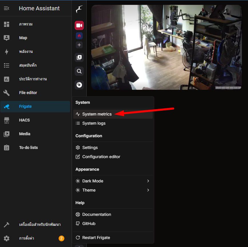Select the red Frigate live camera icon
This screenshot has width=248, height=247.
coord(79,25)
